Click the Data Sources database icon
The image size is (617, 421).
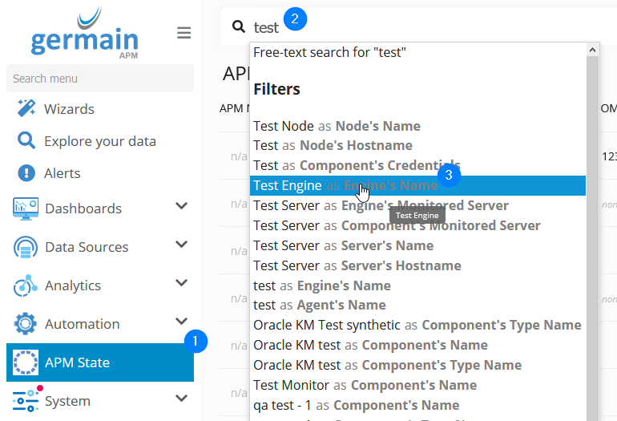click(x=26, y=247)
